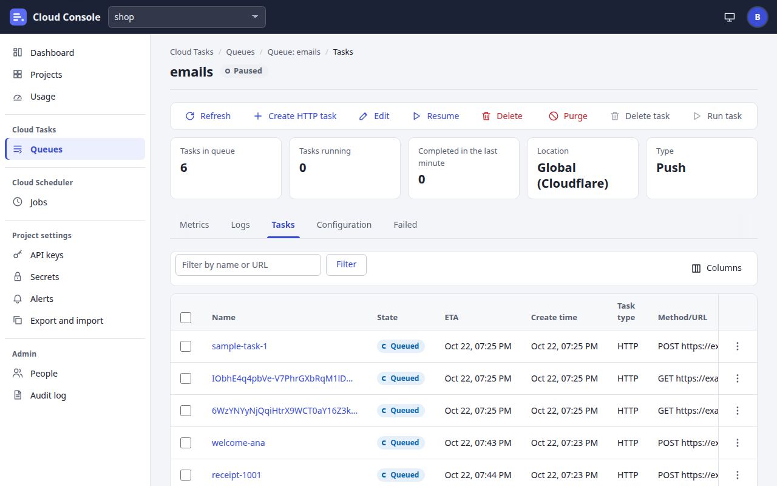Check the IObhE4q4pbVe task checkbox
This screenshot has width=777, height=486.
click(x=186, y=378)
